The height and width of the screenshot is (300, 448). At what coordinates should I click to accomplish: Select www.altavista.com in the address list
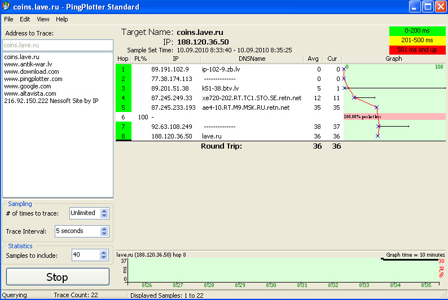pos(30,93)
